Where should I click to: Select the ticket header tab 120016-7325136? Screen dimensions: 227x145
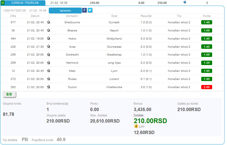(25, 3)
